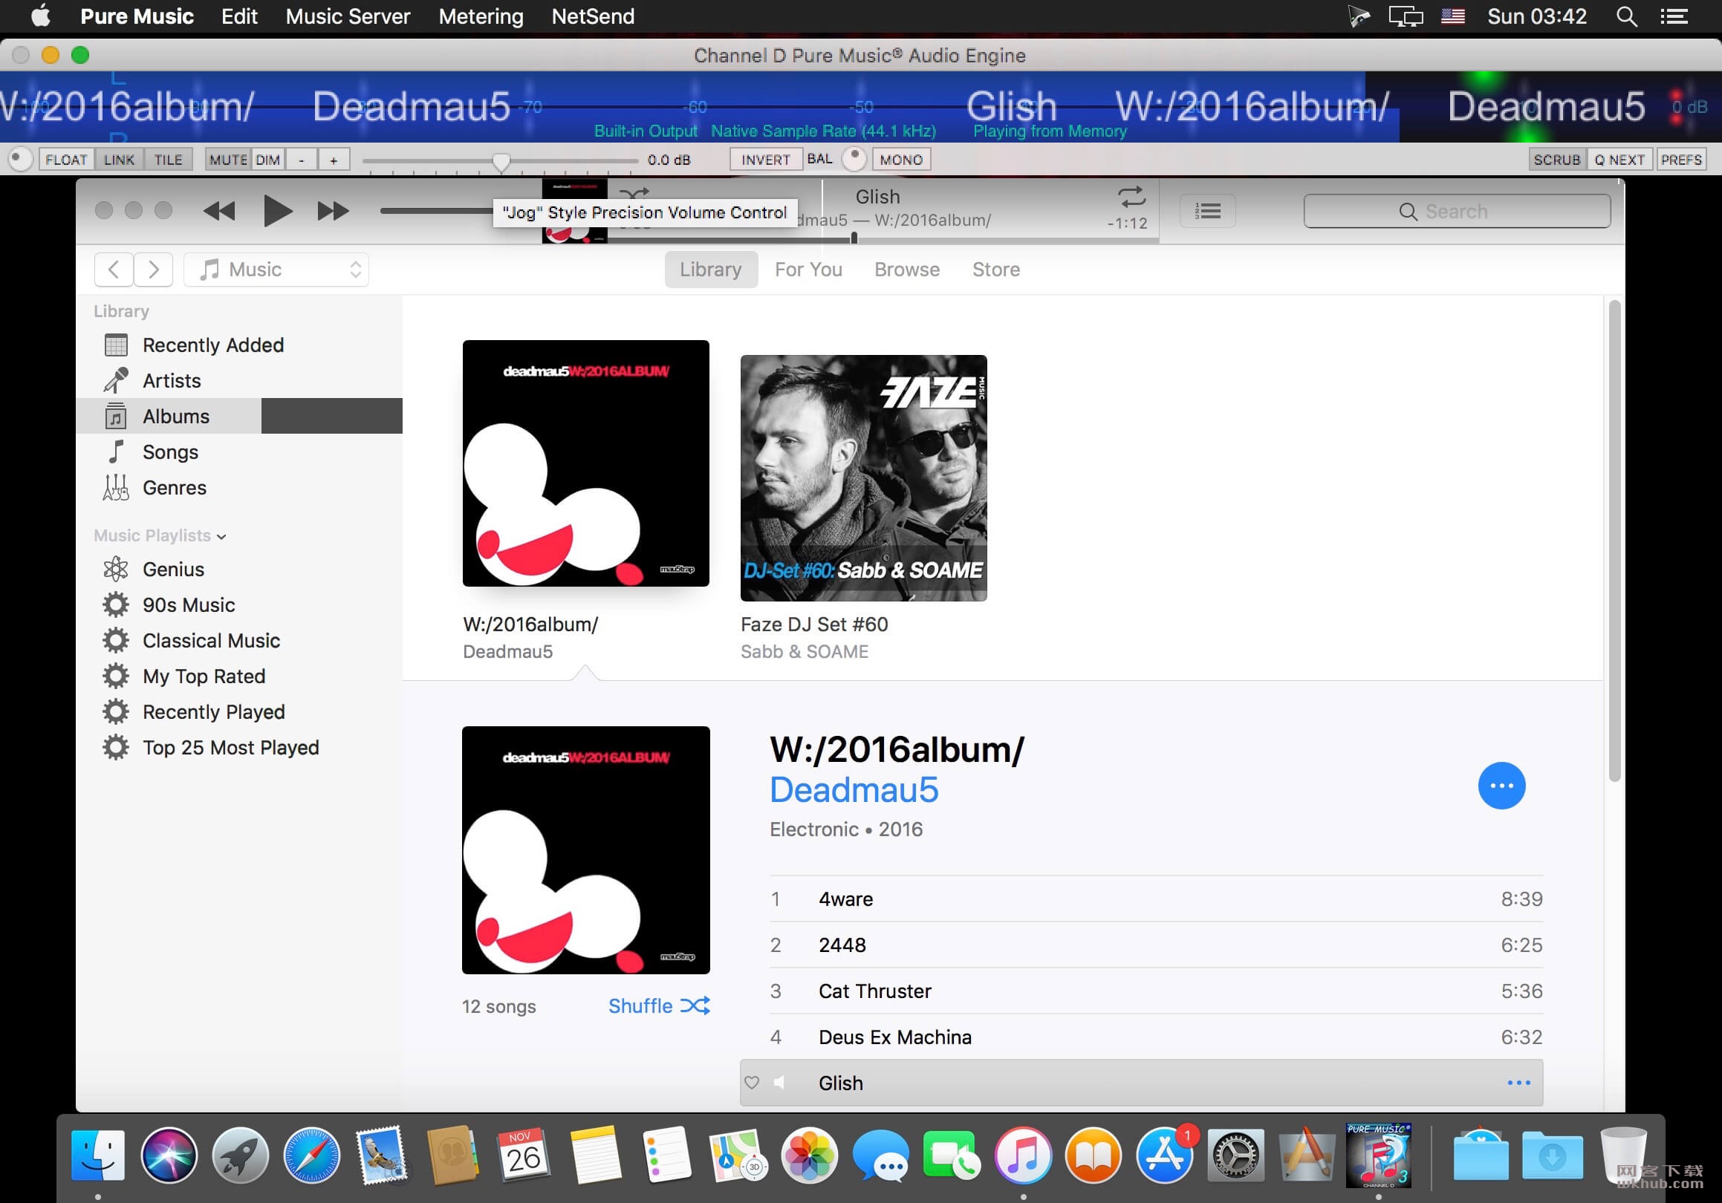Open the Metering menu
Screen dimensions: 1722x1203
[x=481, y=16]
